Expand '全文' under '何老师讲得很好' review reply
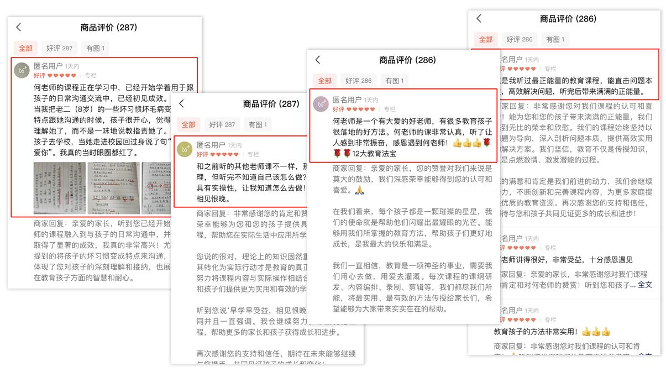 click(x=644, y=285)
